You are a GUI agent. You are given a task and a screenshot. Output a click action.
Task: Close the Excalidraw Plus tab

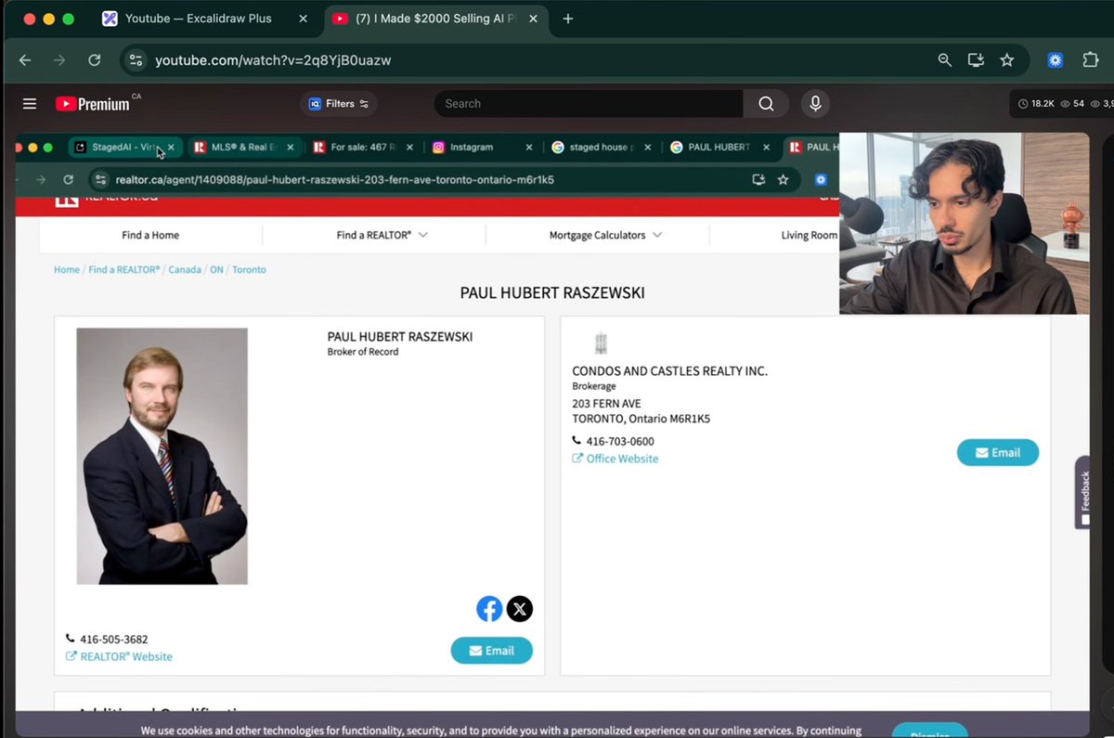pyautogui.click(x=303, y=19)
